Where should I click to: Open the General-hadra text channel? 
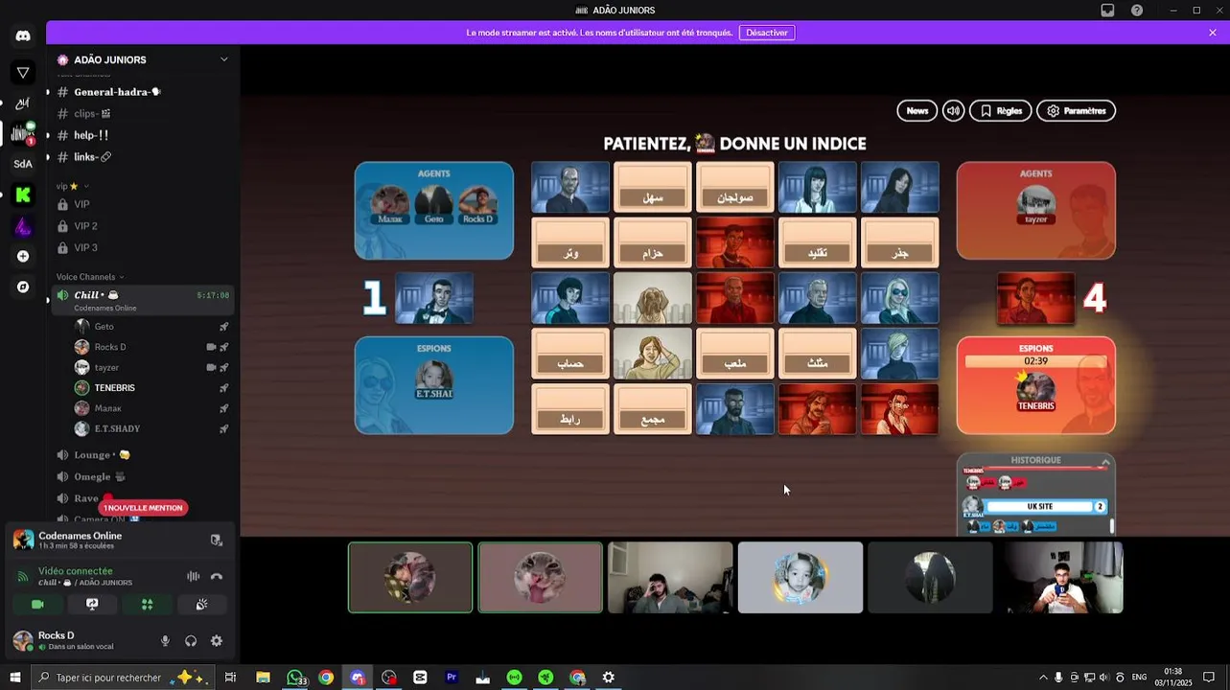coord(144,92)
